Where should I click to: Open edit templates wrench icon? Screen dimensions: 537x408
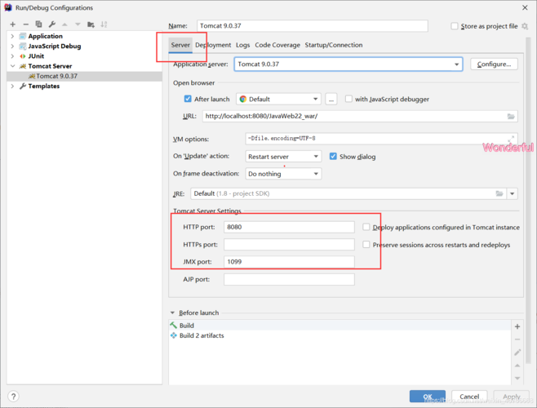52,24
